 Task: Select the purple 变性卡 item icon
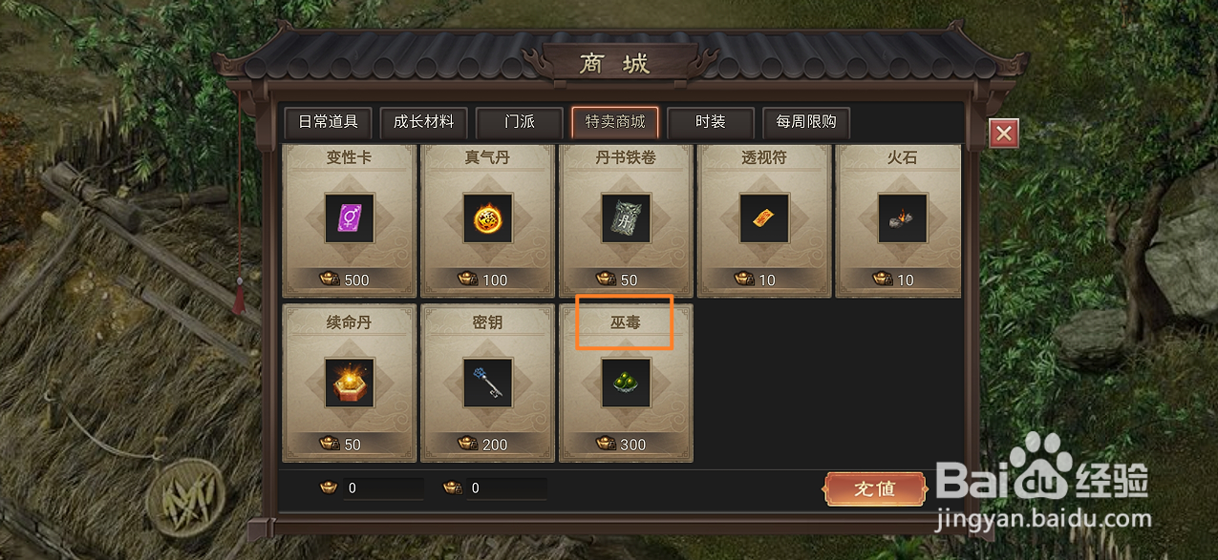pyautogui.click(x=349, y=218)
